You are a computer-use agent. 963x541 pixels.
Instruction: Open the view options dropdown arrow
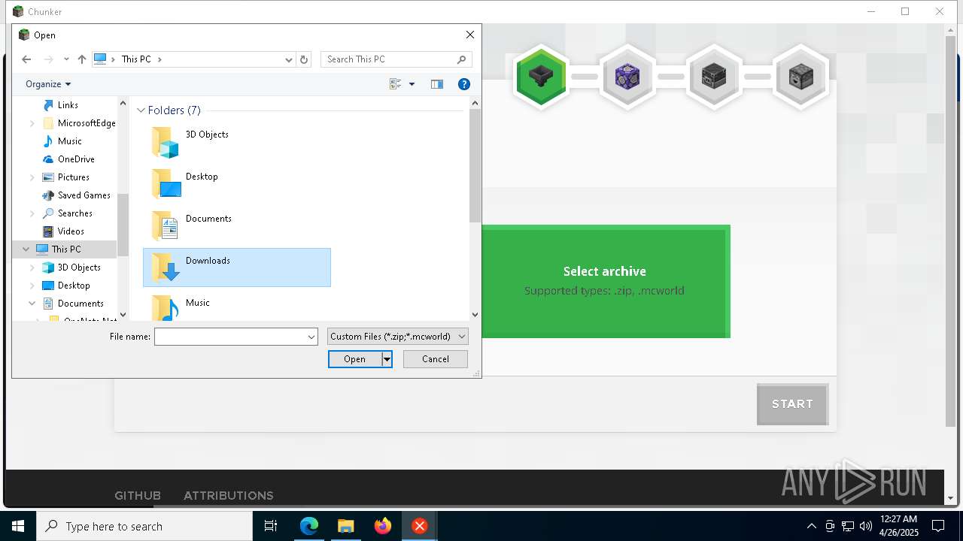tap(412, 84)
